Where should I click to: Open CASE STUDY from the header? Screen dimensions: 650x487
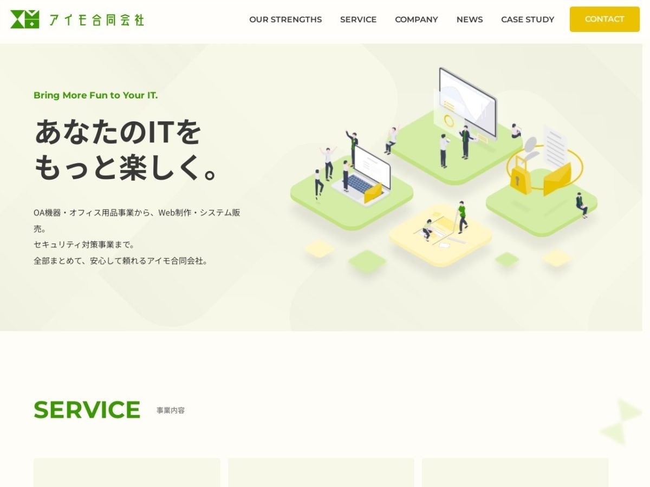coord(527,19)
